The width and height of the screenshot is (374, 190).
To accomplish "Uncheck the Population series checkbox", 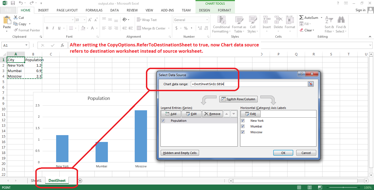I will click(163, 121).
